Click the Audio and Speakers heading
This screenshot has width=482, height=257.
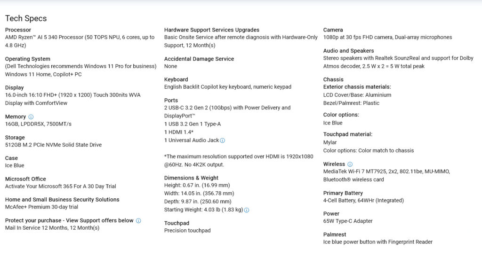pos(348,51)
